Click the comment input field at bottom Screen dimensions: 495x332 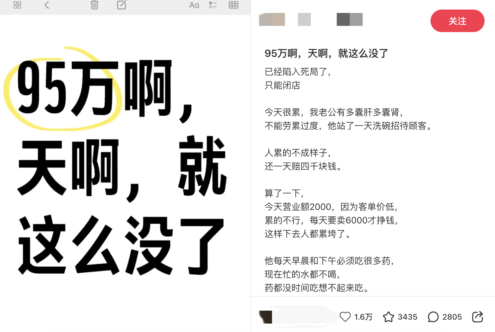pyautogui.click(x=297, y=317)
